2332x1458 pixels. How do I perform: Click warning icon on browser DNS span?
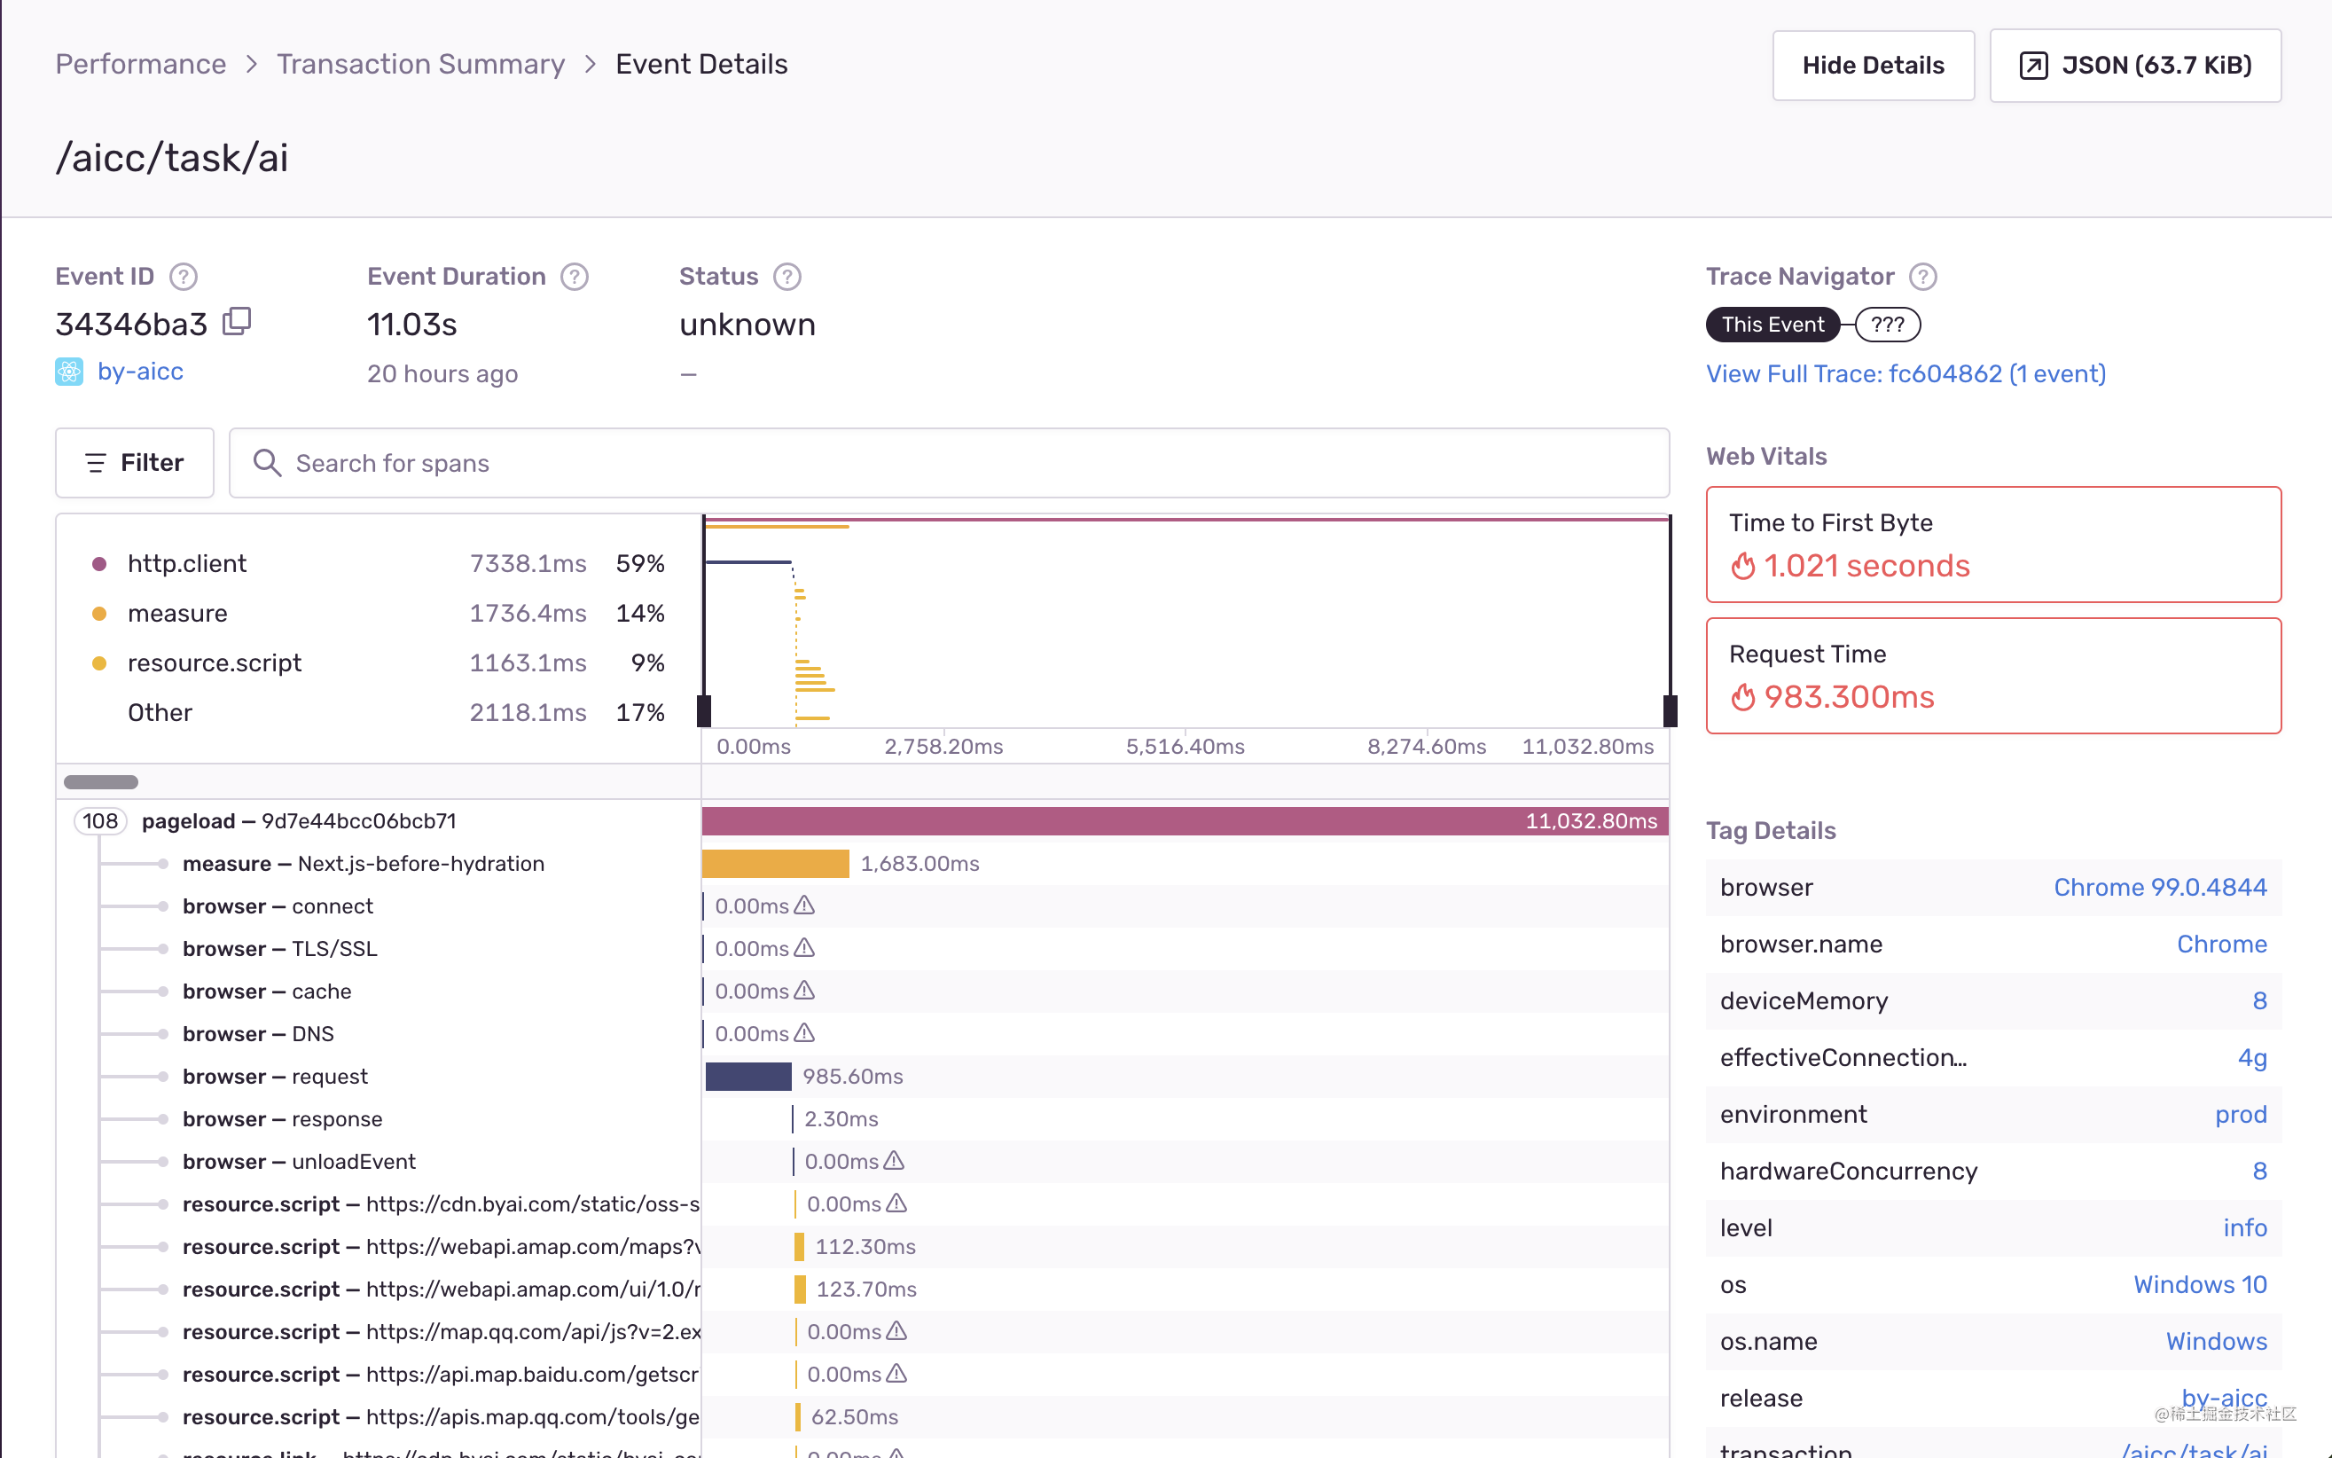pos(805,1032)
